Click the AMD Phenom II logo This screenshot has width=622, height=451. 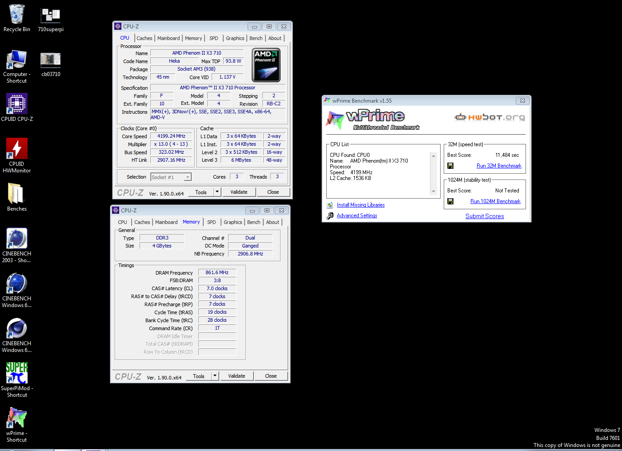pyautogui.click(x=266, y=65)
